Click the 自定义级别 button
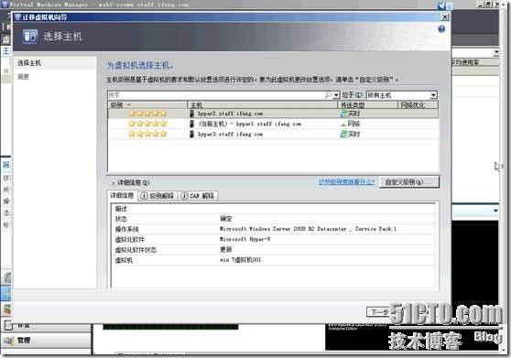Viewport: 511px width, 358px height. click(x=409, y=182)
